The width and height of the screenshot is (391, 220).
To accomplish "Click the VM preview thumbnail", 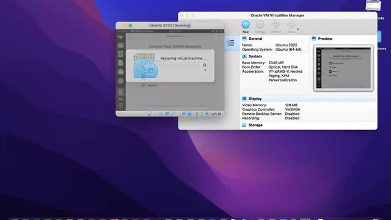I will [343, 68].
